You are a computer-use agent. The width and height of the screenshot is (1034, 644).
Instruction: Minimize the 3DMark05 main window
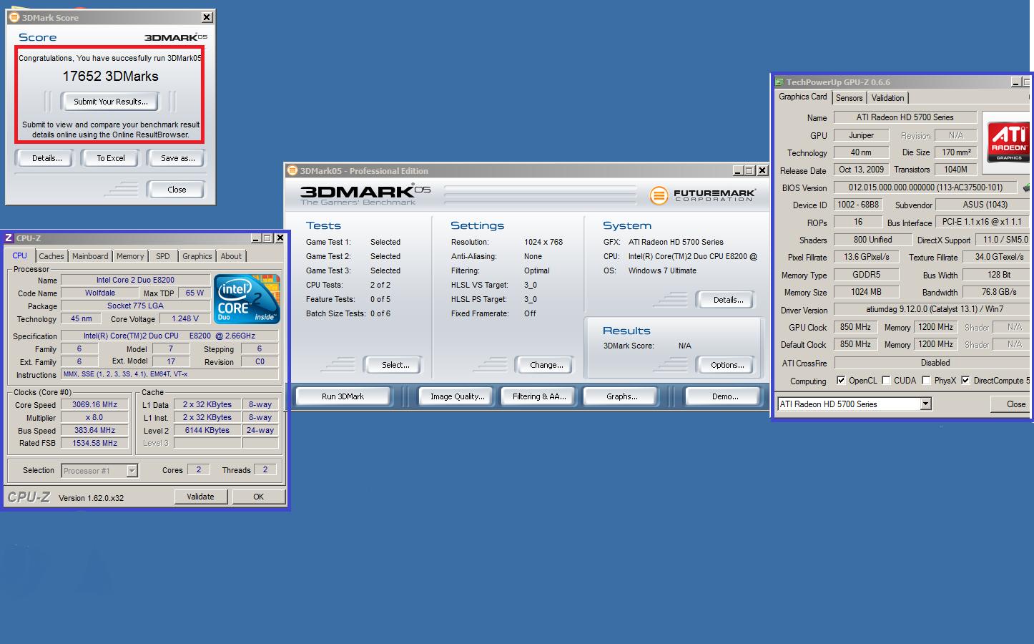(738, 170)
